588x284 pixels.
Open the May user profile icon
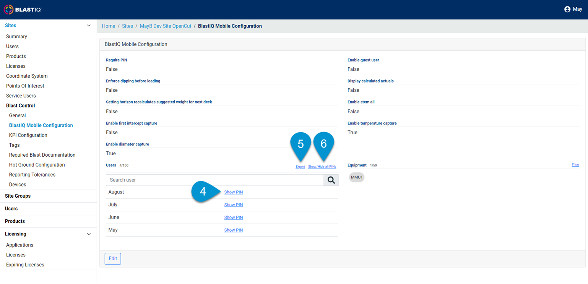567,9
